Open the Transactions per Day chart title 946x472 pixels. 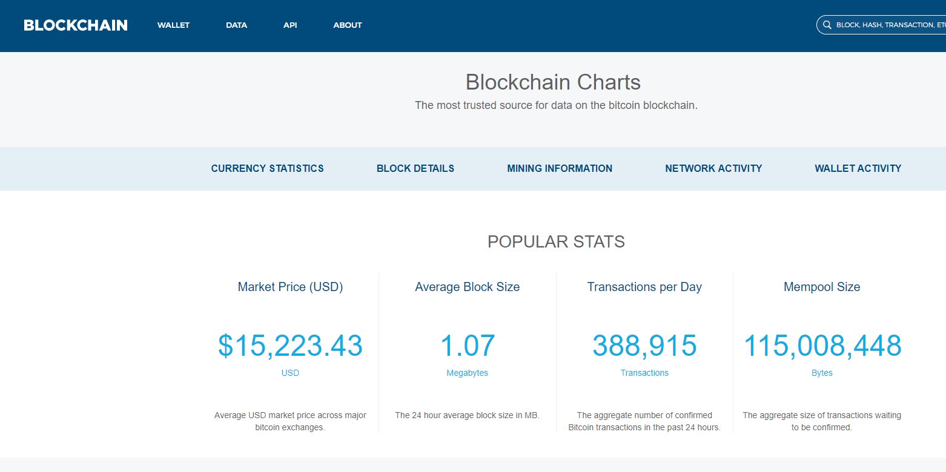coord(644,287)
